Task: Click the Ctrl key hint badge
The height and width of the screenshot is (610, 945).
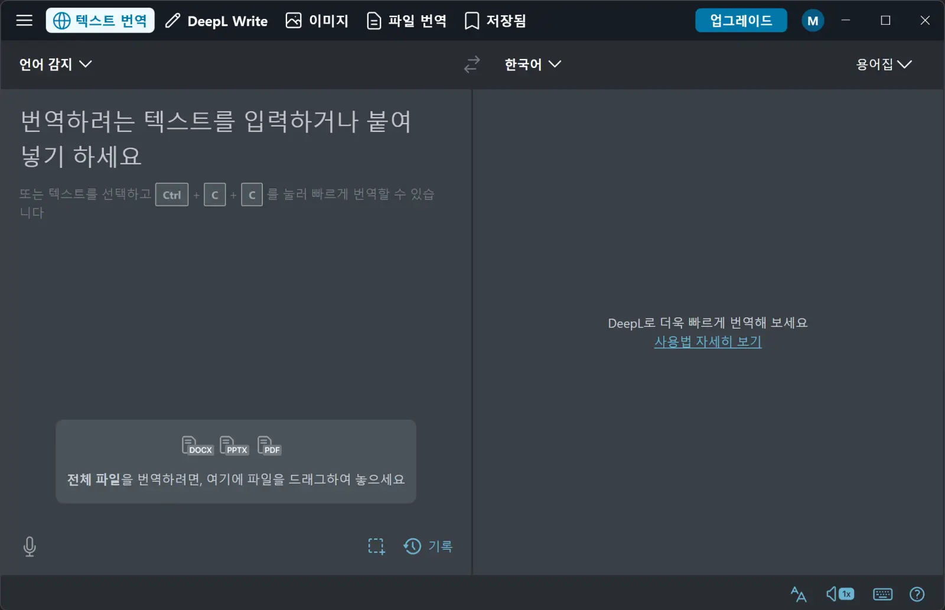Action: [x=172, y=194]
